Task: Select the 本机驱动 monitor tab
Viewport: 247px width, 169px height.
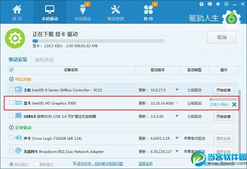Action: (x=50, y=12)
